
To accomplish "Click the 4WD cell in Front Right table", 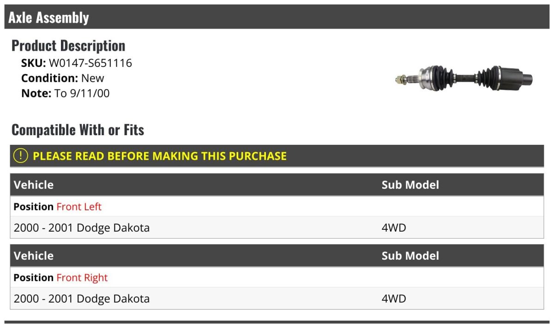I will pyautogui.click(x=394, y=299).
